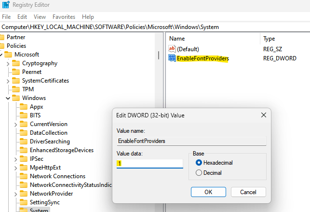The image size is (310, 212).
Task: Select the Network Connections tree label
Action: coord(57,176)
